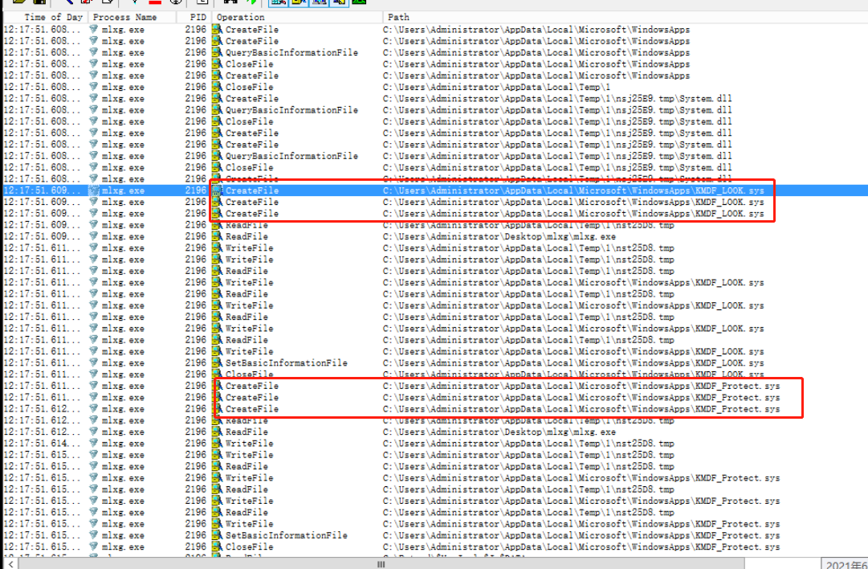Screen dimensions: 868x569
Task: Sort by the Operation column header
Action: click(241, 17)
